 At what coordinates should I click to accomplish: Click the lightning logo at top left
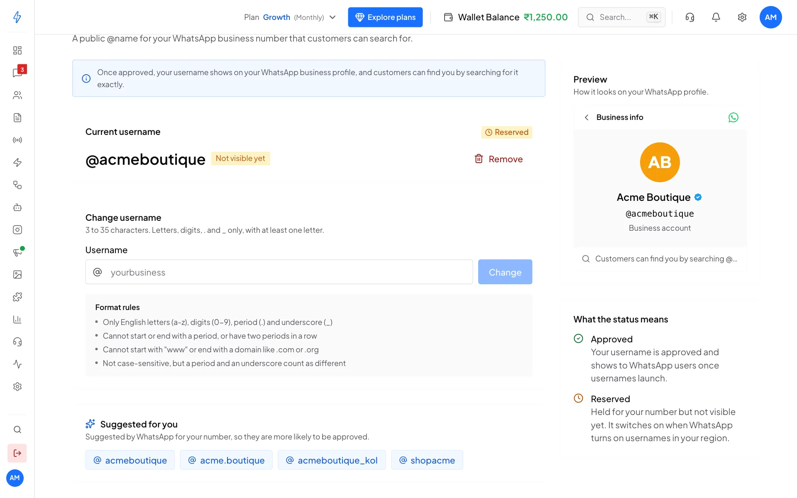17,17
